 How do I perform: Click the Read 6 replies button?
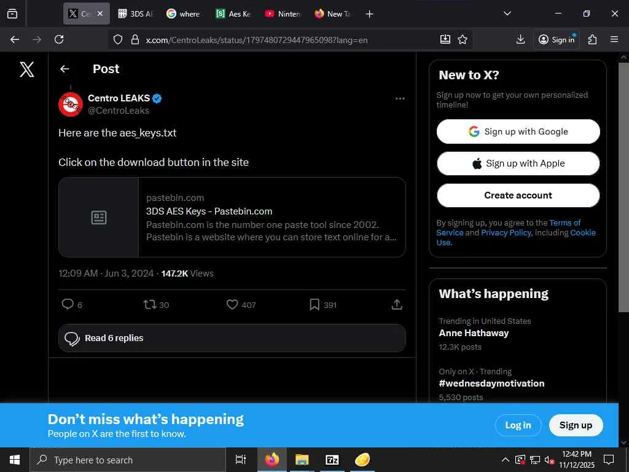232,338
